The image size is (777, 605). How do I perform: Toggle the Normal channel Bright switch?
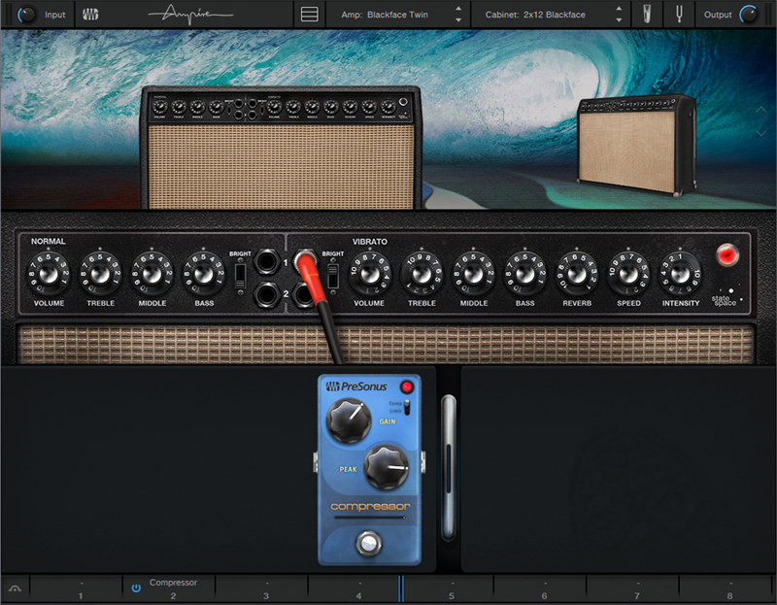pyautogui.click(x=240, y=276)
